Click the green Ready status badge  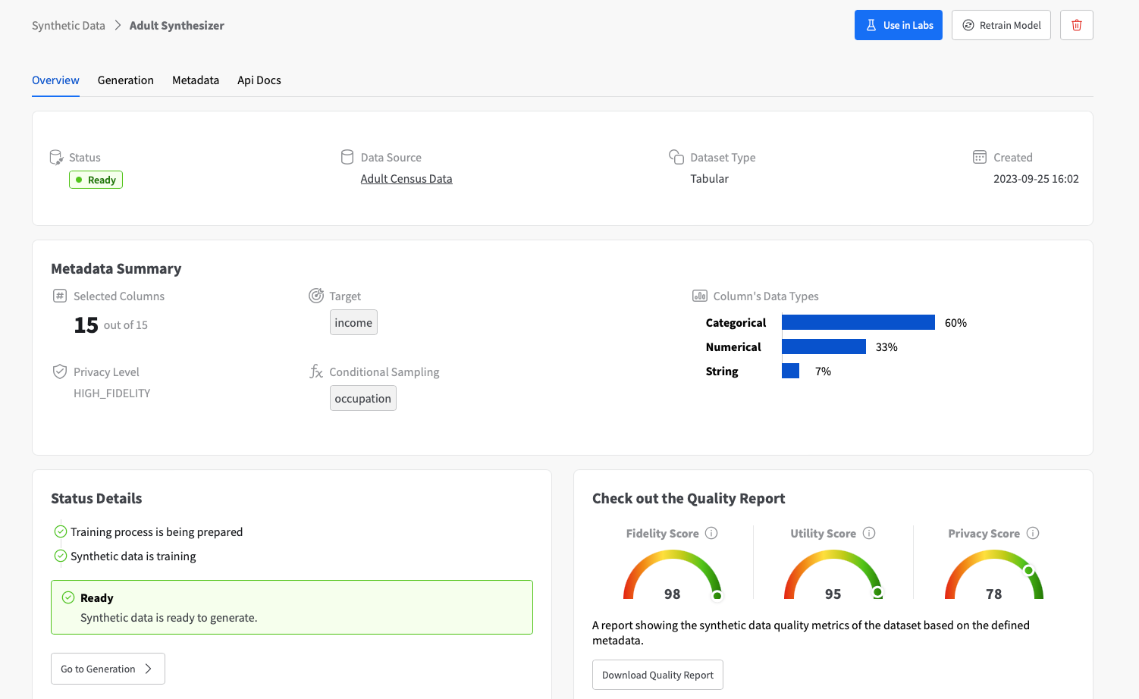(x=96, y=180)
